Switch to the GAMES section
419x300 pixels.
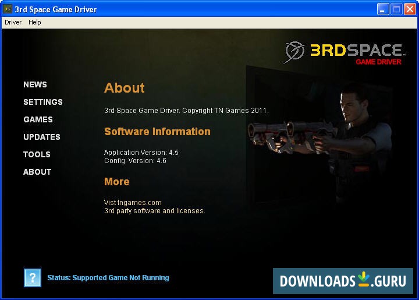point(38,119)
